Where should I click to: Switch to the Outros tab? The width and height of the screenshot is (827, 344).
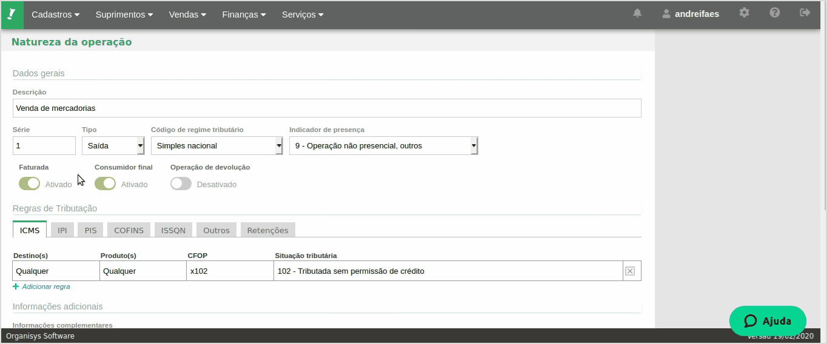tap(216, 230)
